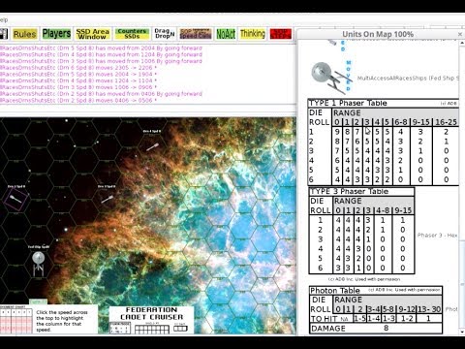This screenshot has width=465, height=349.
Task: Select the Fed Ship entry in units list
Action: pyautogui.click(x=386, y=78)
